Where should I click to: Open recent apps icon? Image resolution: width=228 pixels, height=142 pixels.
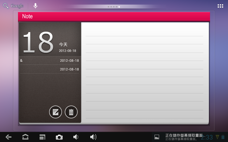click(x=42, y=137)
